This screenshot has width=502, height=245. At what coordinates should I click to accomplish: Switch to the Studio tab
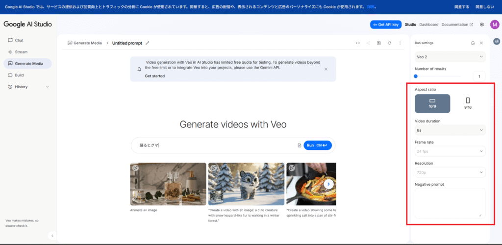[x=410, y=24]
